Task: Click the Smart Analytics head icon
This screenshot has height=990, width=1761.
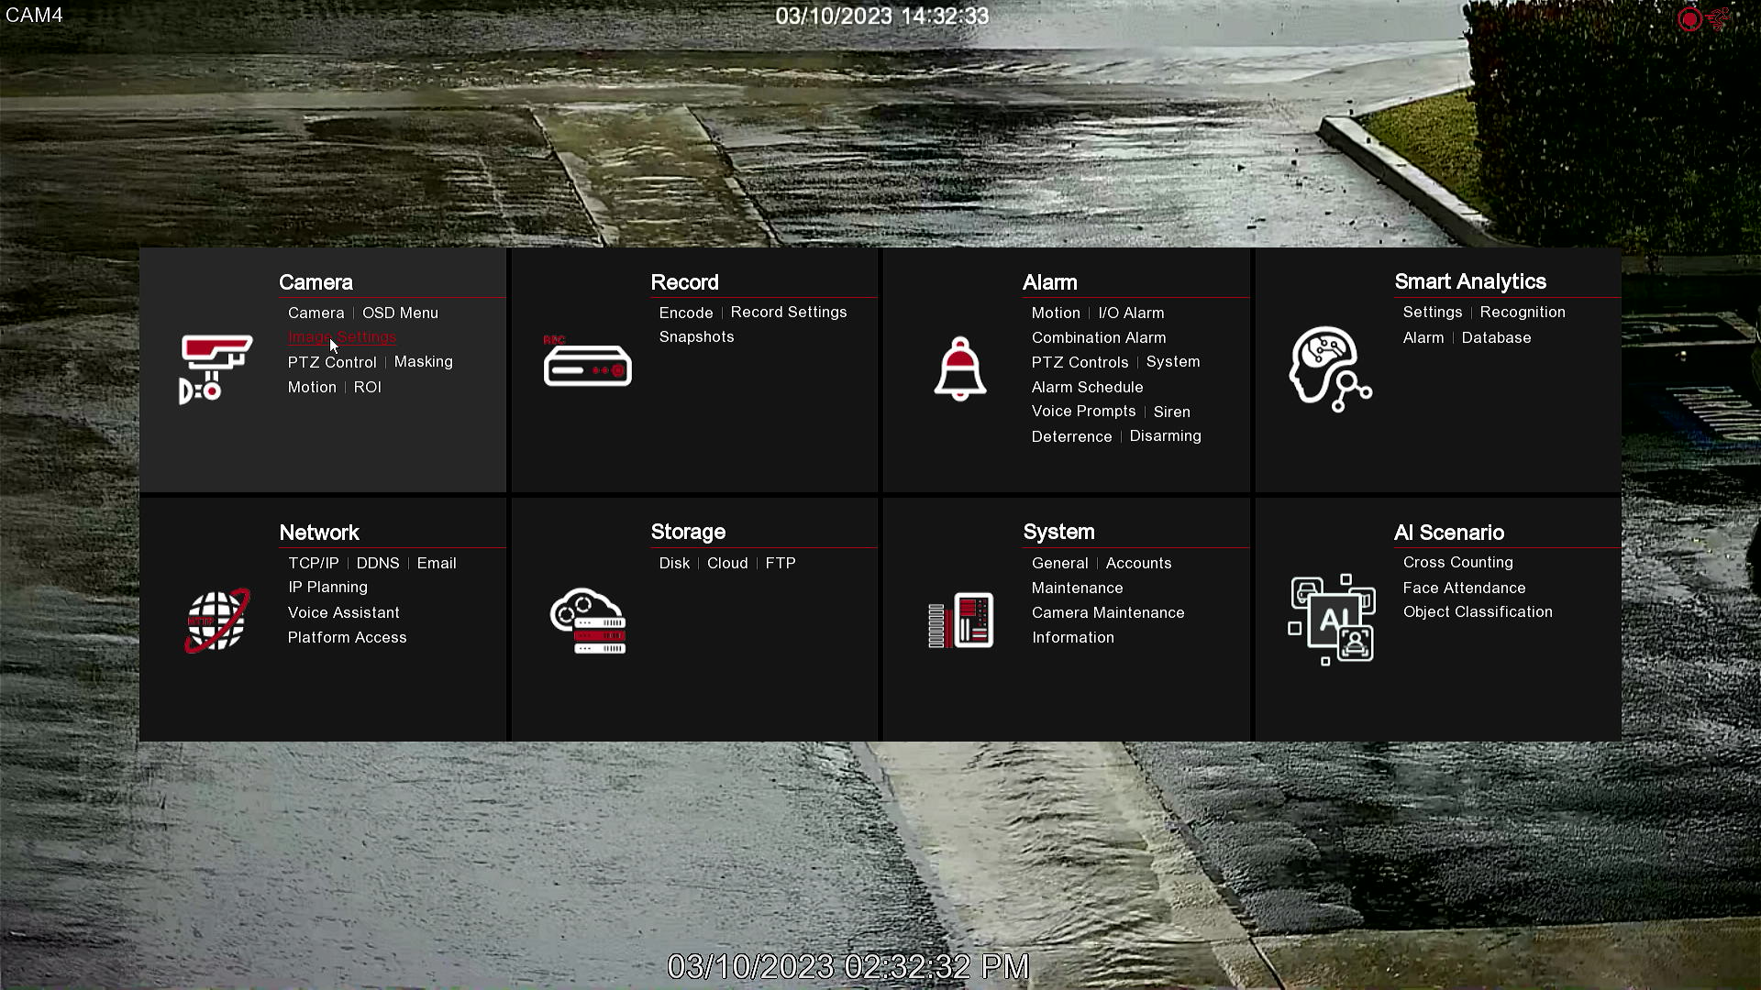Action: tap(1329, 368)
